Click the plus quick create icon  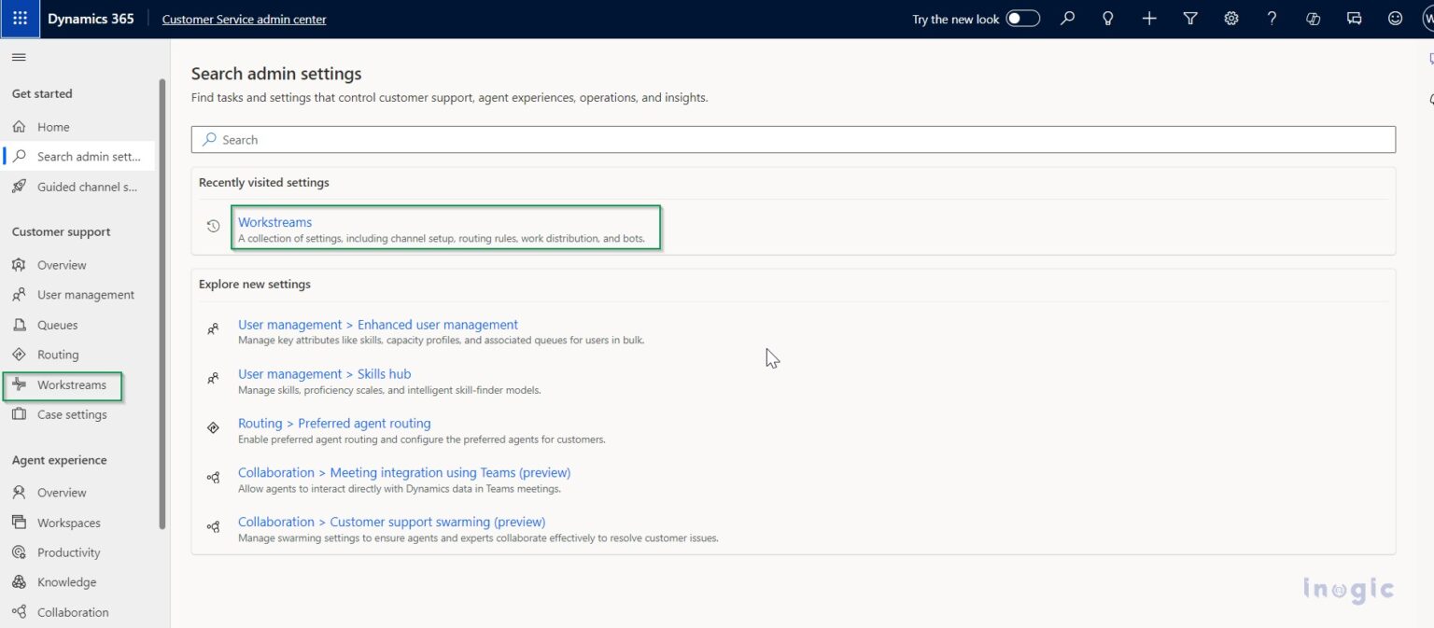click(1149, 19)
